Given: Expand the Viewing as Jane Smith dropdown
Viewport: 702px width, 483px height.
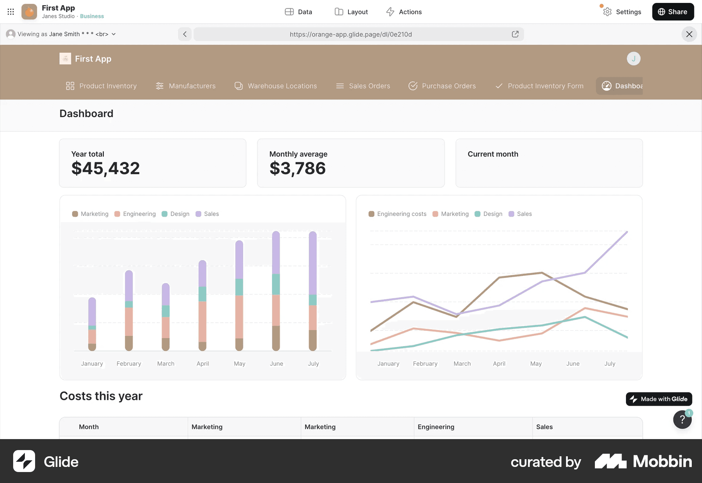Looking at the screenshot, I should (x=61, y=34).
